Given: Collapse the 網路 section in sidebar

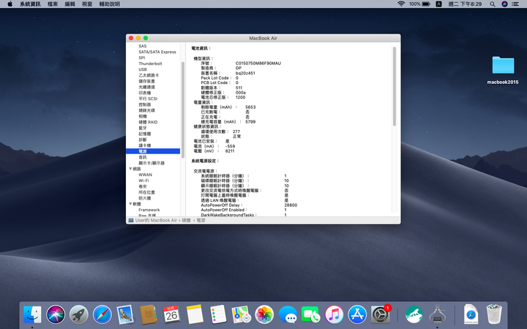Looking at the screenshot, I should (x=131, y=169).
